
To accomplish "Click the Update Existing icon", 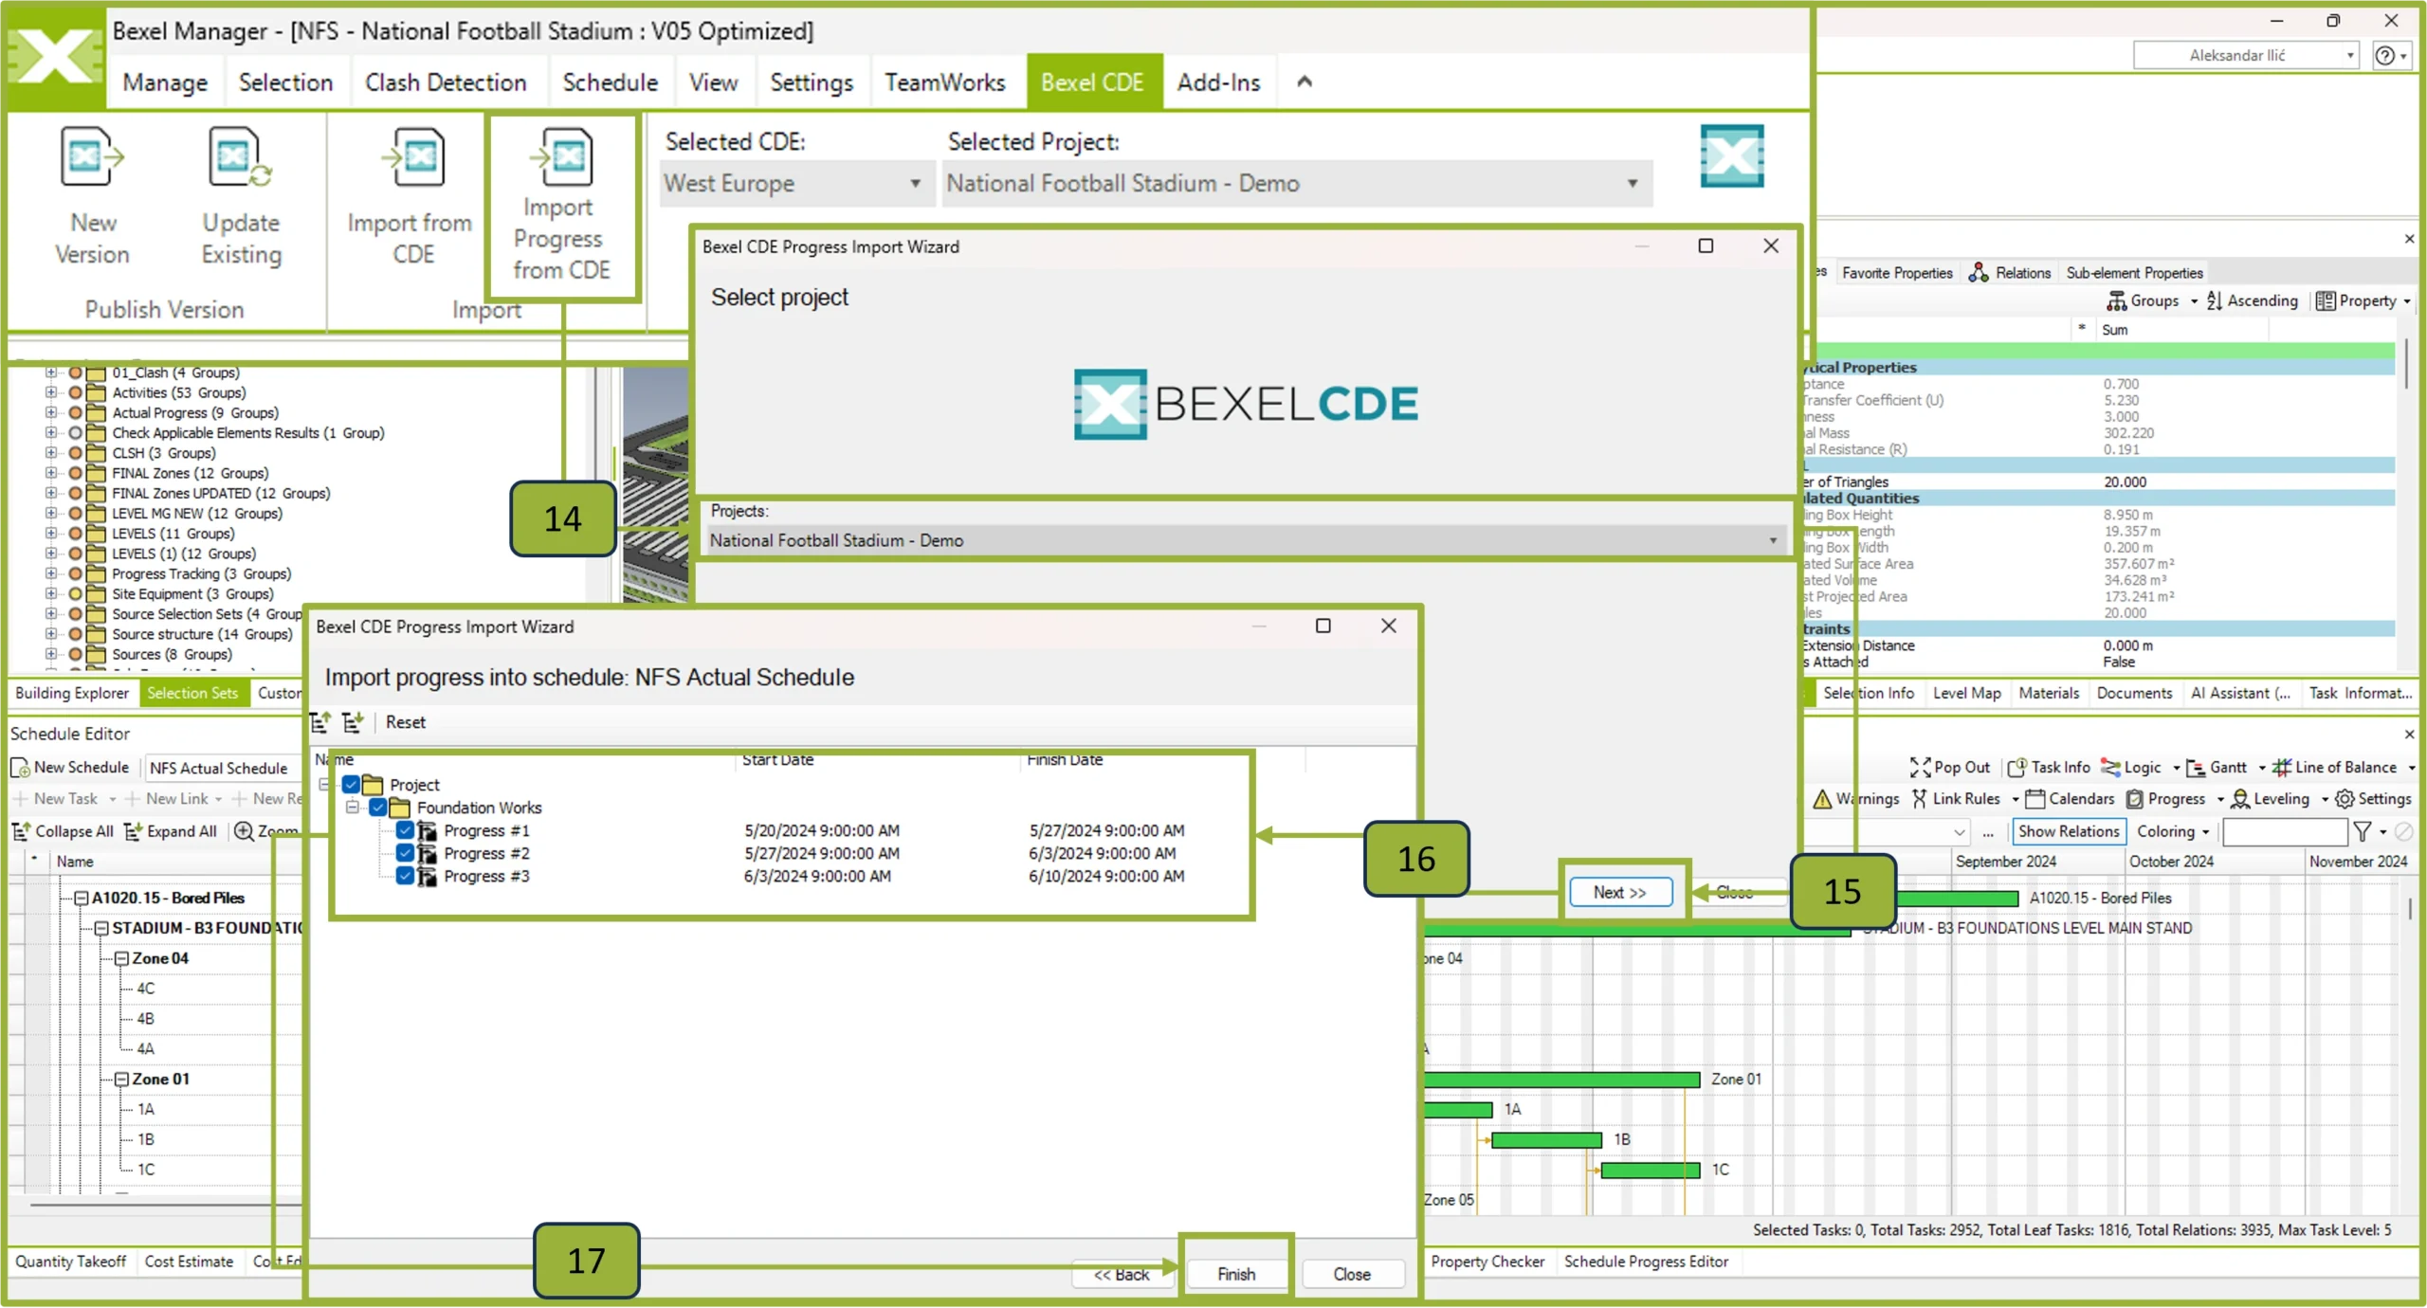I will [240, 157].
